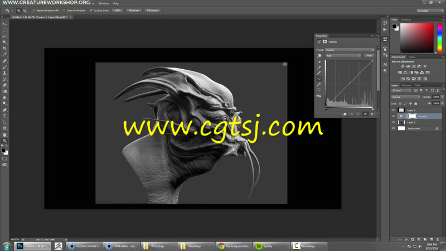Pick the black point eyedropper in Curves
The width and height of the screenshot is (446, 251).
point(319,62)
